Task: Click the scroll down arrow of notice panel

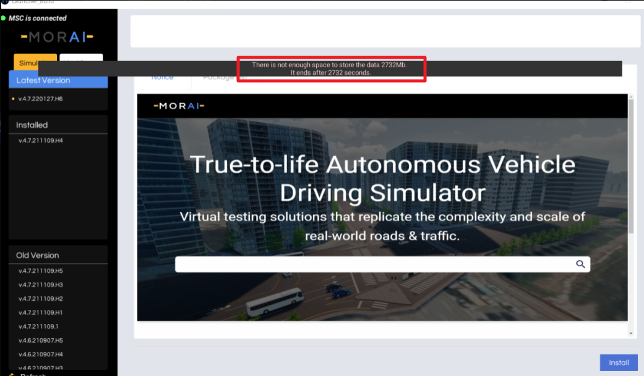Action: coord(631,333)
